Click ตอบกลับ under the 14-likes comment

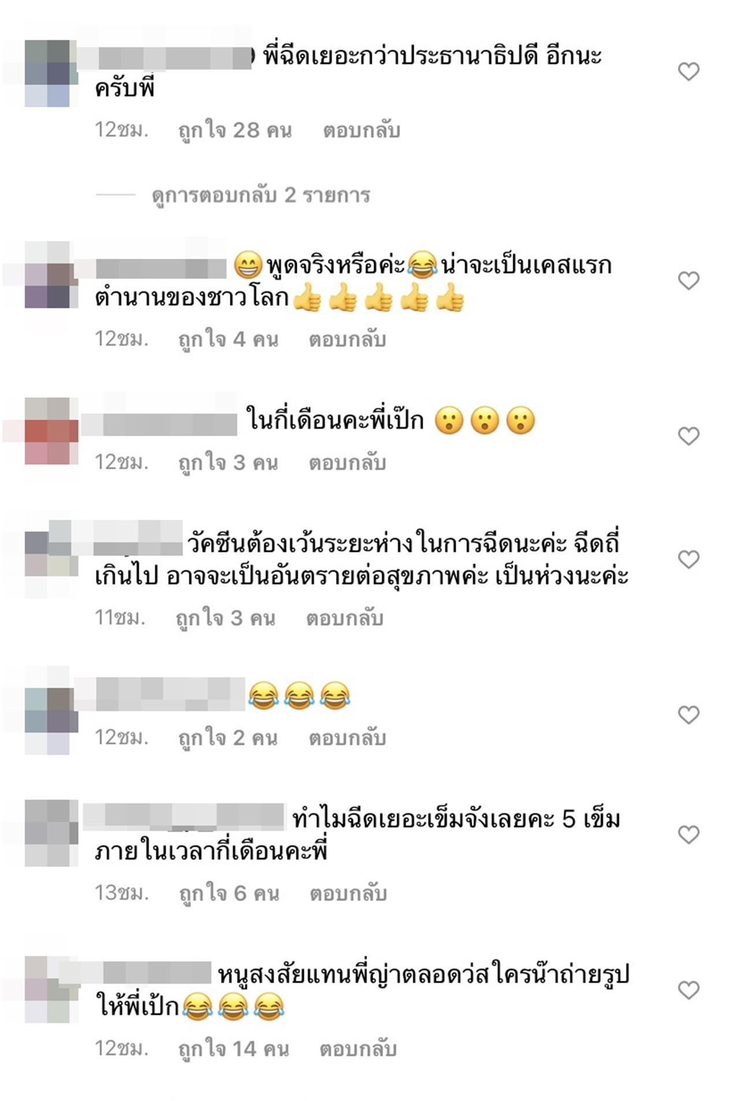[x=358, y=1050]
